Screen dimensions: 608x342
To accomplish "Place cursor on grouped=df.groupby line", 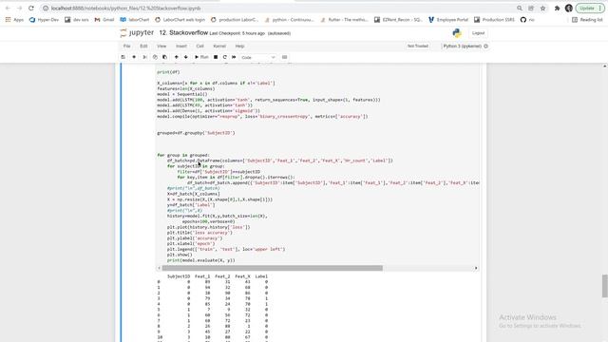I will coord(196,133).
